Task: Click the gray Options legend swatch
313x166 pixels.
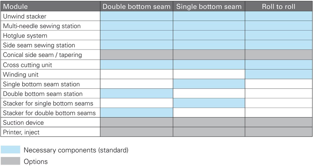Action: 10,161
